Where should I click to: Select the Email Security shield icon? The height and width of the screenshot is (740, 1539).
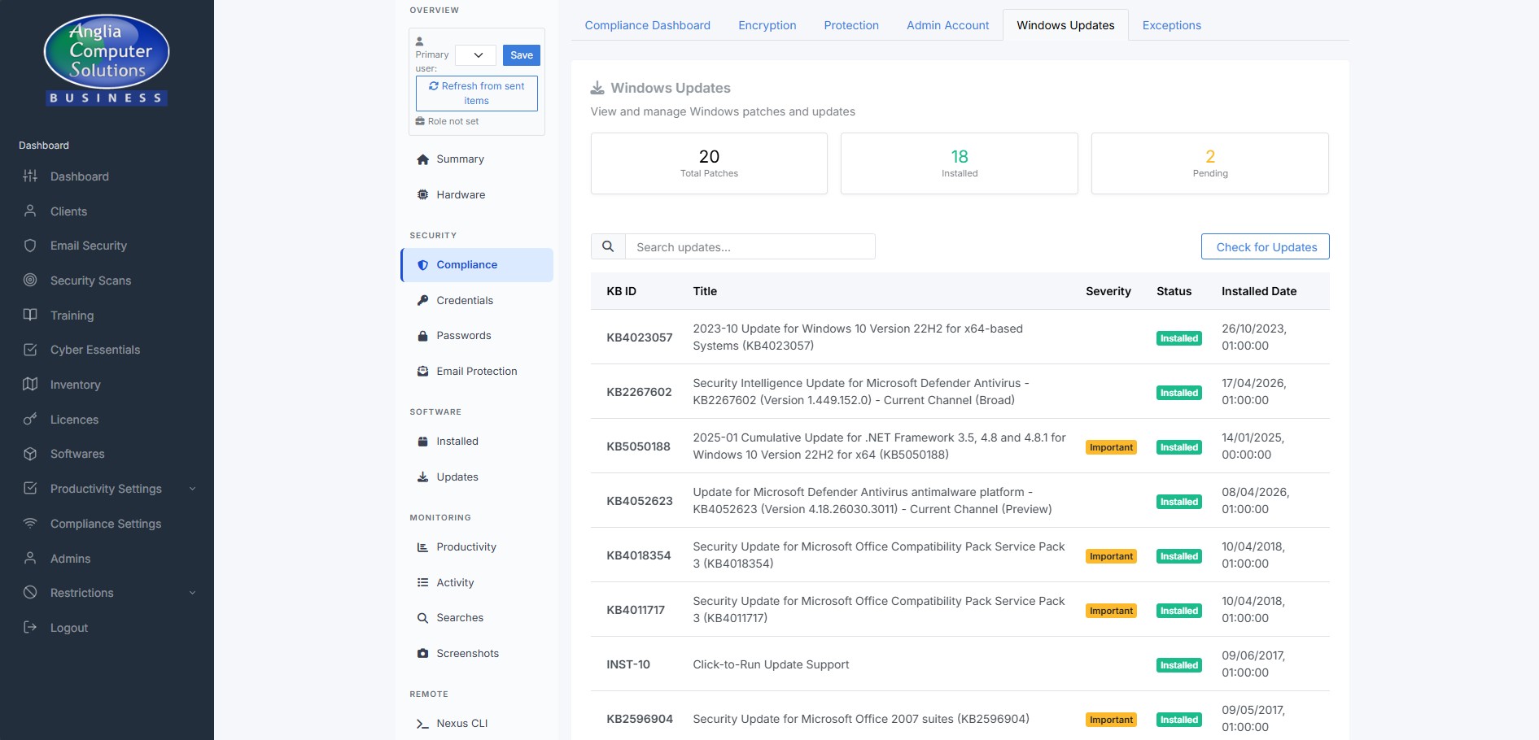tap(29, 246)
